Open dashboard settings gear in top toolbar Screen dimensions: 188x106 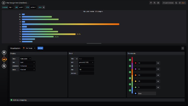coord(158,3)
